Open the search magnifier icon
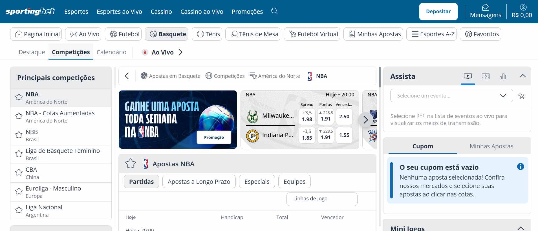Image resolution: width=538 pixels, height=231 pixels. (274, 11)
